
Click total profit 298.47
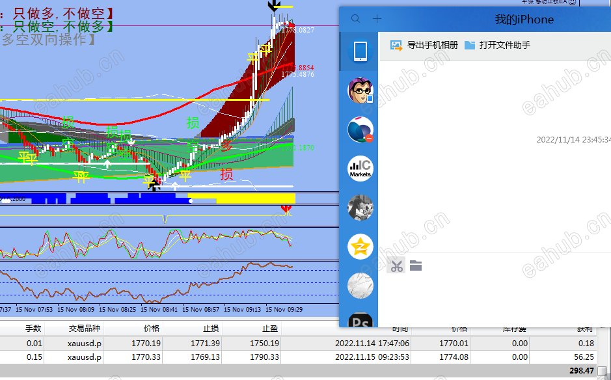(581, 371)
